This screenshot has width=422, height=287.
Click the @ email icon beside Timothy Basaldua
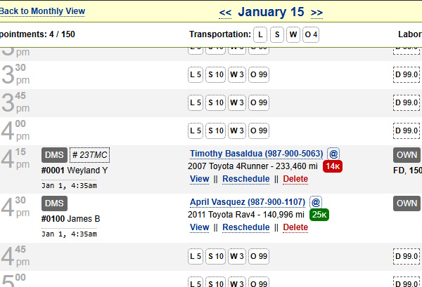click(x=333, y=154)
